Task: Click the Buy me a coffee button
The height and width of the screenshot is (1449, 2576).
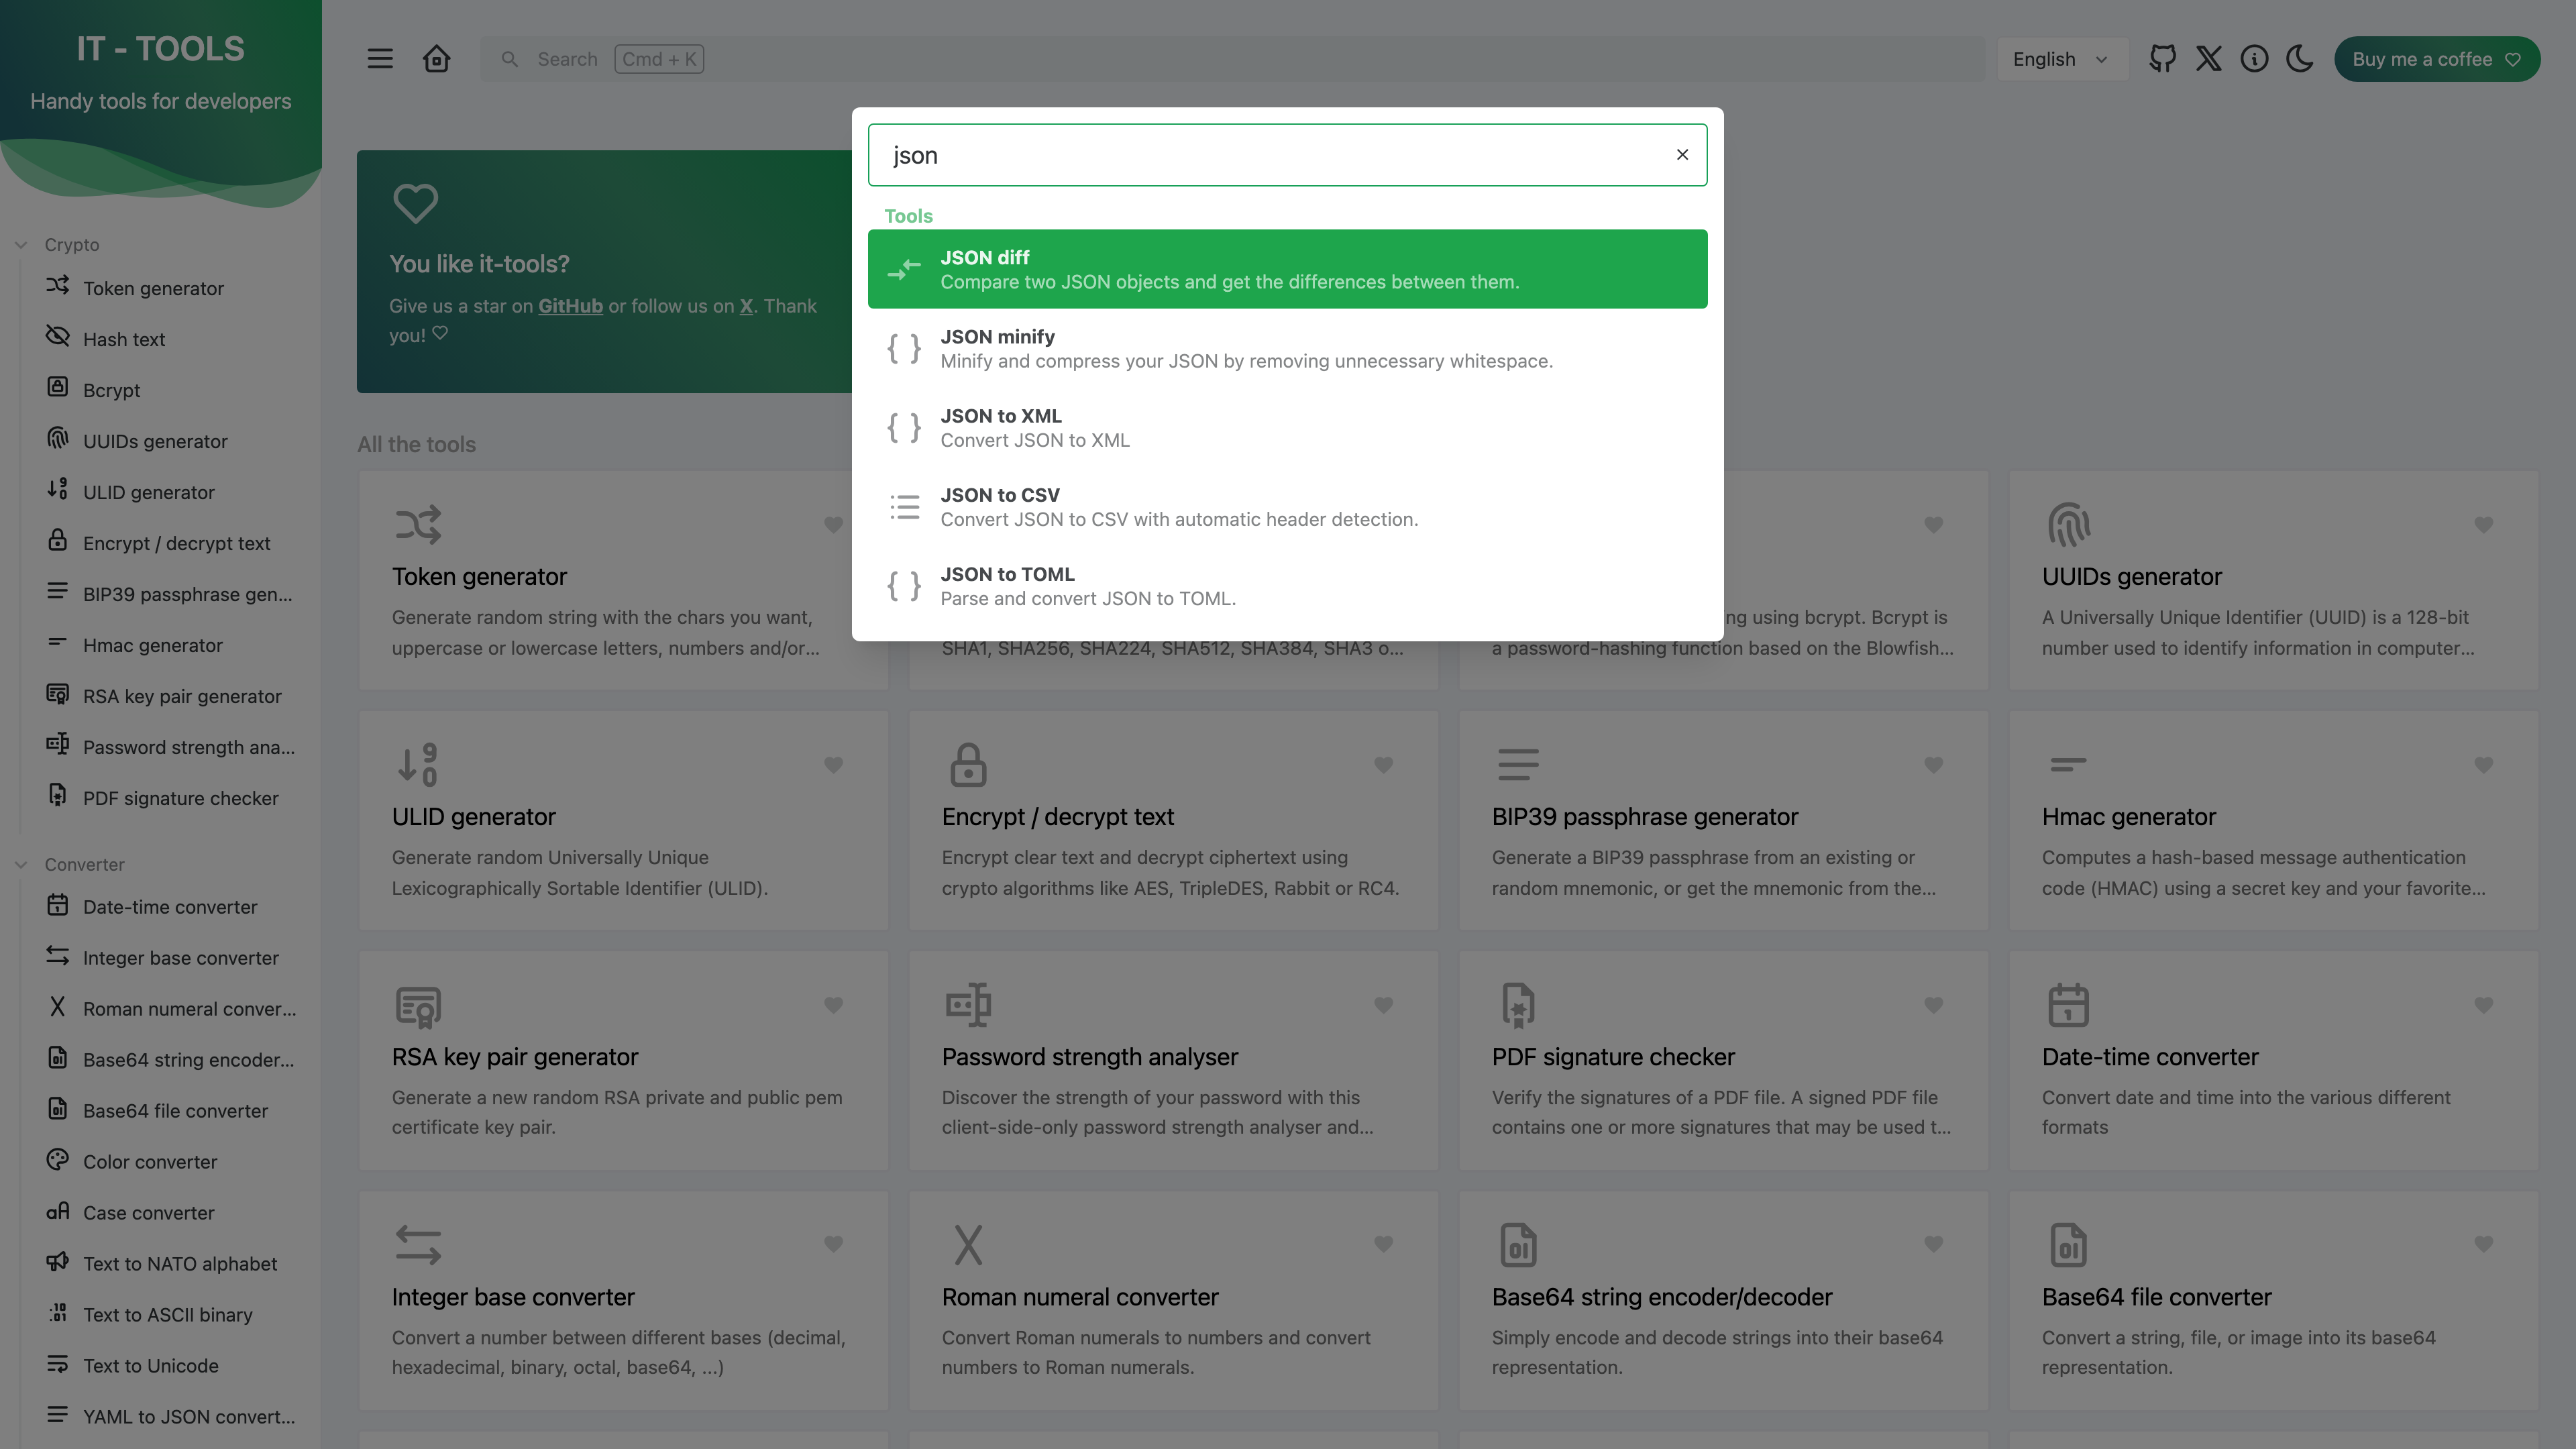Action: coord(2436,59)
